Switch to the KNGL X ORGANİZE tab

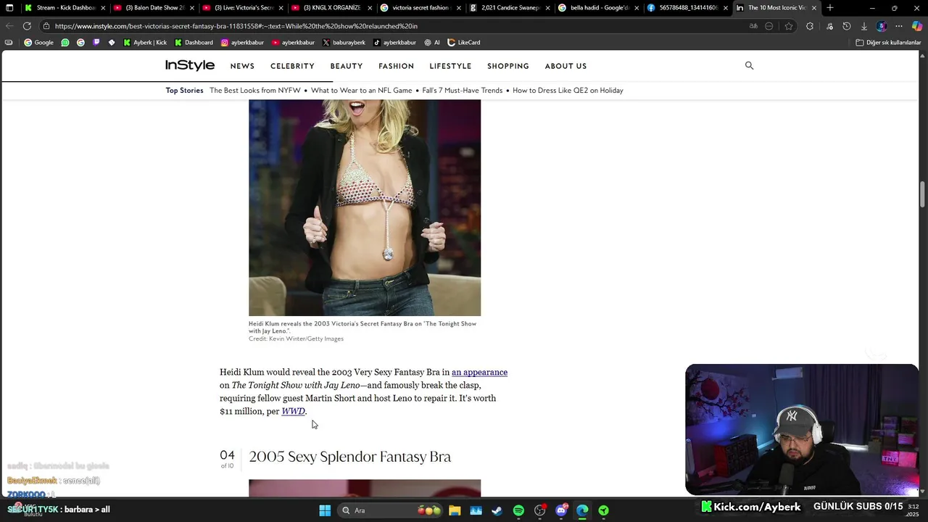[331, 8]
